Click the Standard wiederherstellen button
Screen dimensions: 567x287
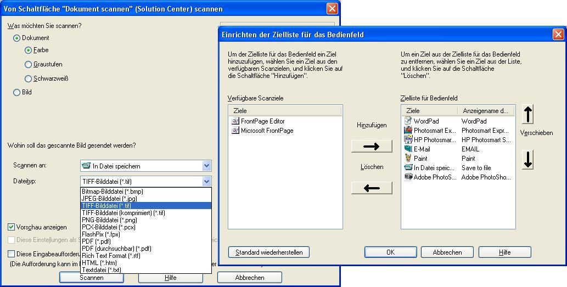(269, 252)
